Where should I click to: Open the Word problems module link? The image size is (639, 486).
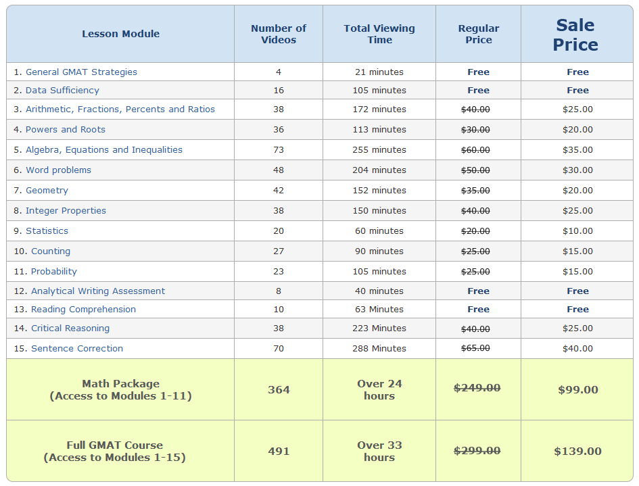pos(58,170)
